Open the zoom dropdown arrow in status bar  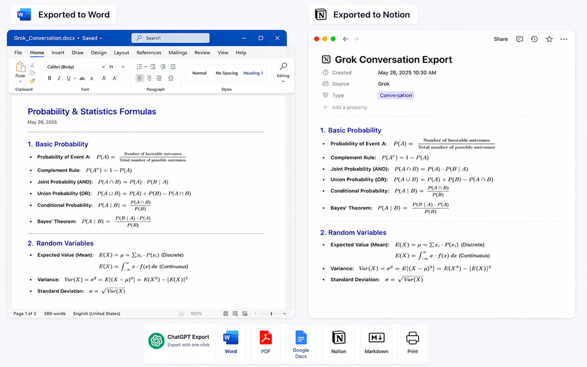[x=284, y=314]
